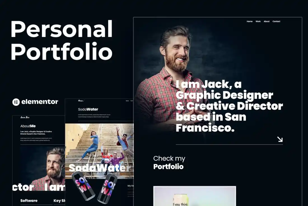Open the Contact navigation link
Screen dimensions: 308x206
[276, 21]
